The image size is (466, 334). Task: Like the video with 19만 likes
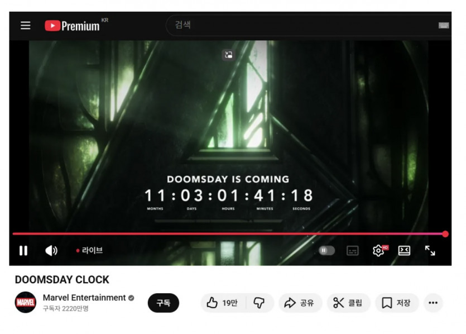click(x=223, y=303)
